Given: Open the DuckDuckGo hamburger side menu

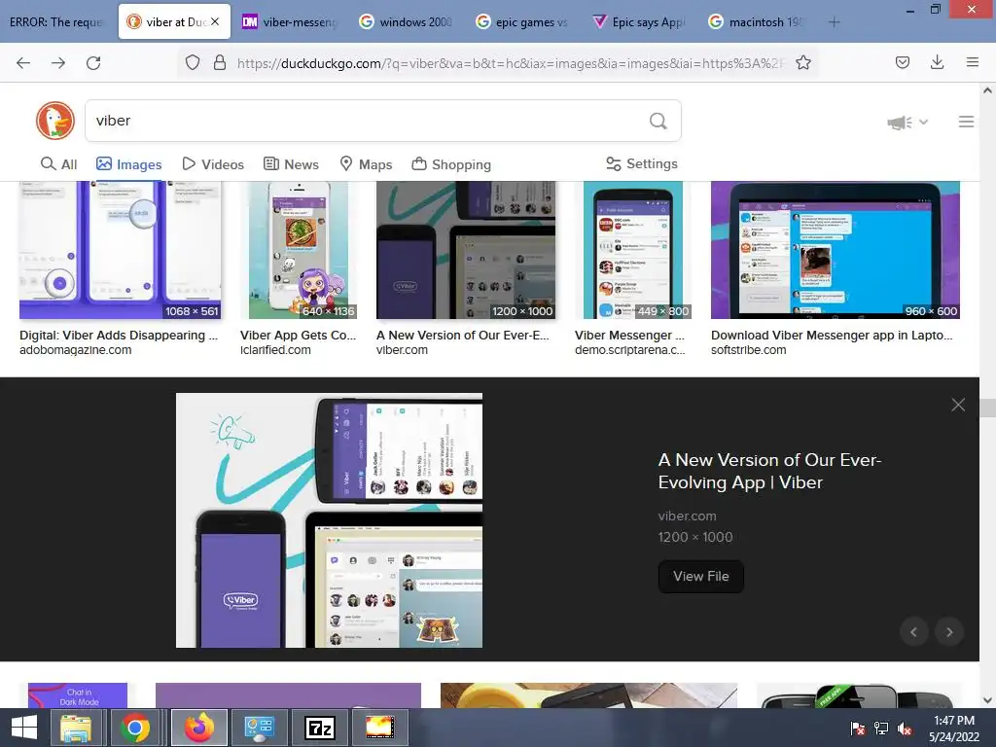Looking at the screenshot, I should coord(966,122).
